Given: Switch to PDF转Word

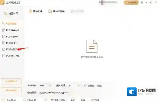Looking at the screenshot, I should (x=11, y=30).
